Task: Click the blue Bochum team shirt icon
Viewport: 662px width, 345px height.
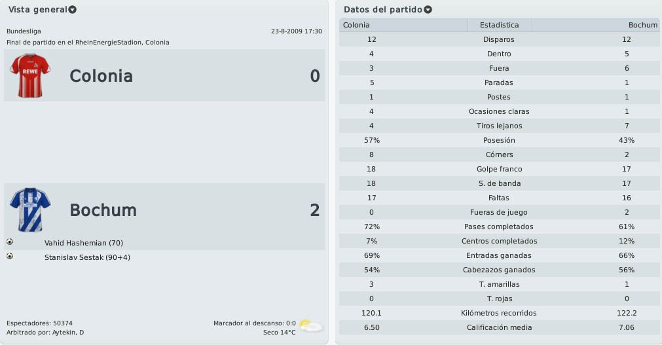Action: (x=30, y=210)
